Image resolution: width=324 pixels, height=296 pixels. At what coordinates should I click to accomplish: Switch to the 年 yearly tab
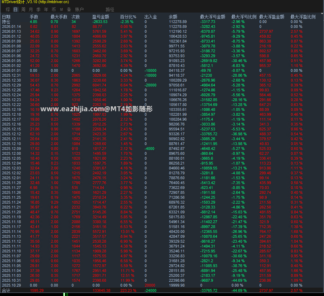[x=46, y=9]
